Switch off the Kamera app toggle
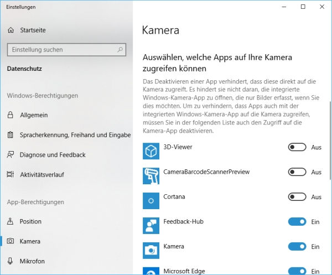This screenshot has height=275, width=332. [297, 247]
